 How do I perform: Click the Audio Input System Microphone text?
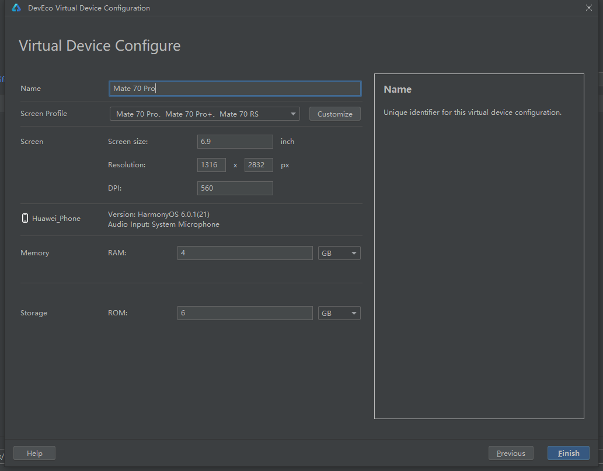(163, 224)
